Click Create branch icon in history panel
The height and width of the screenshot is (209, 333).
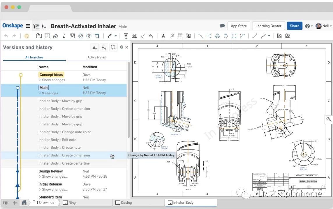pos(104,47)
